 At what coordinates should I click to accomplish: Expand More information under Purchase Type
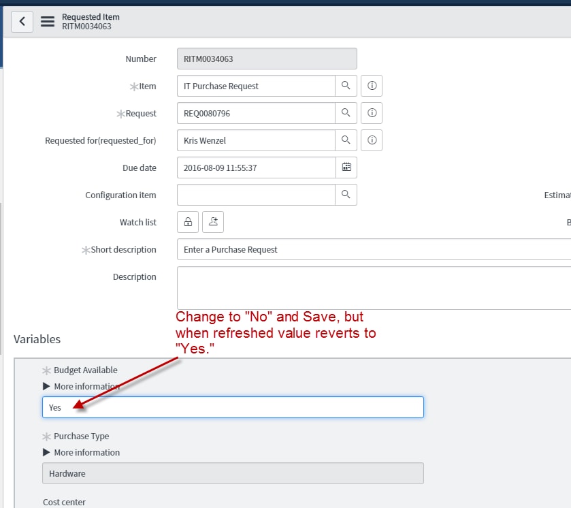pos(81,452)
